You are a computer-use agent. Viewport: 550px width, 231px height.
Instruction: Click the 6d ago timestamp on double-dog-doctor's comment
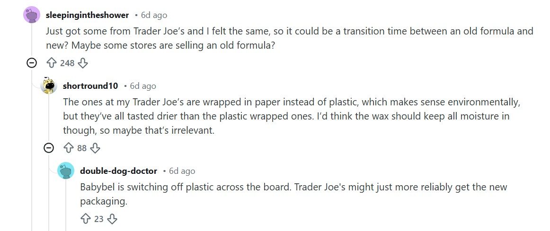[182, 171]
